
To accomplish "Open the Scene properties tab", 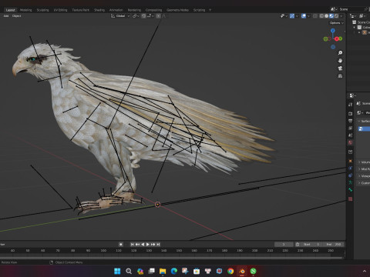I will 350,135.
